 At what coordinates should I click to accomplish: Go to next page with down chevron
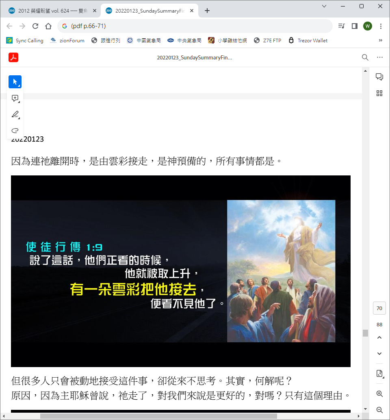(x=379, y=354)
